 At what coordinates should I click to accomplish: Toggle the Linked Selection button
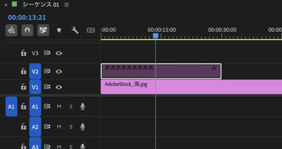coord(43,30)
